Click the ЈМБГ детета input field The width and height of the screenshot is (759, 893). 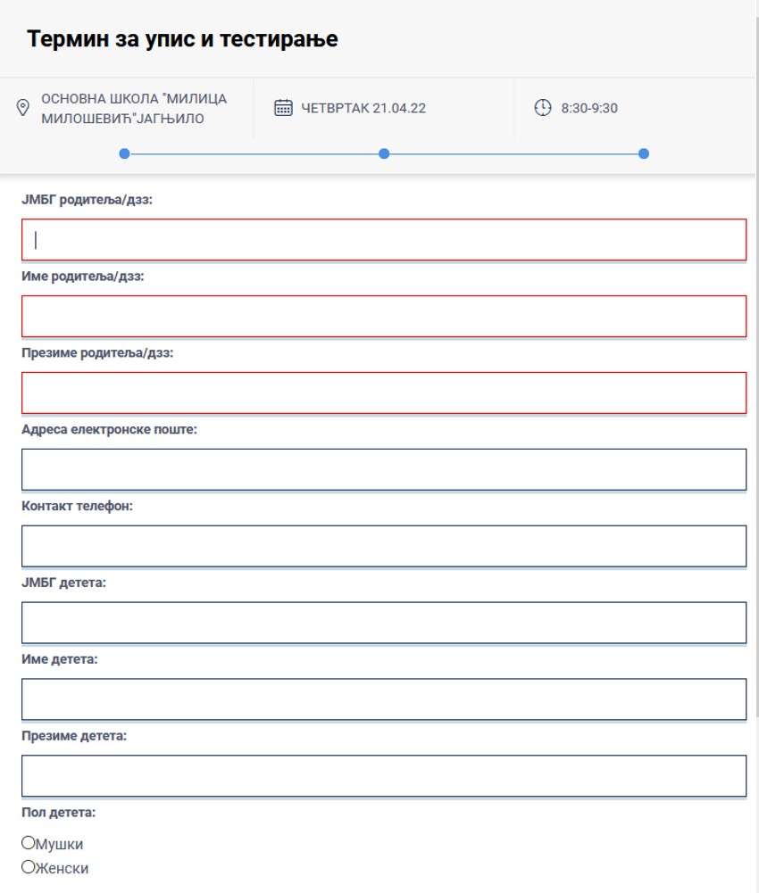pos(384,623)
